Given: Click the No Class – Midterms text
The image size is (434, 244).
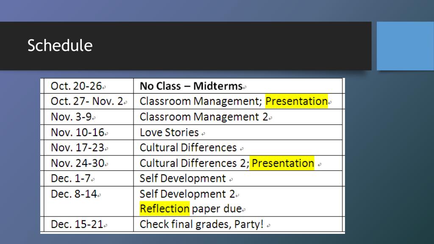Looking at the screenshot, I should tap(191, 86).
